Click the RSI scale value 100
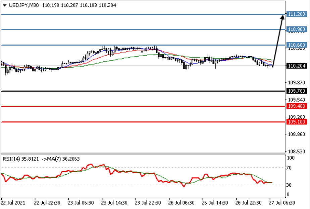 [291, 158]
